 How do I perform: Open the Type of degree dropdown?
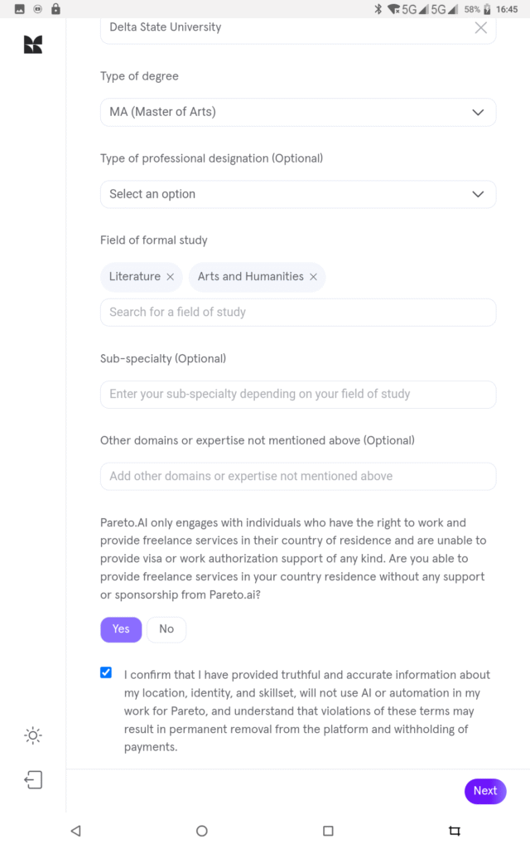[298, 112]
